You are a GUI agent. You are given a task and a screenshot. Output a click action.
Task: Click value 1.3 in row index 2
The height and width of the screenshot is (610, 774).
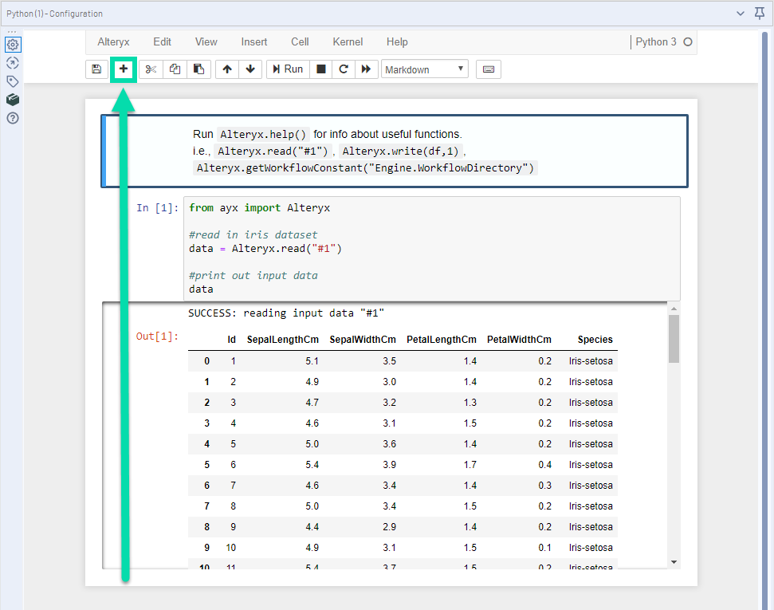click(x=470, y=403)
